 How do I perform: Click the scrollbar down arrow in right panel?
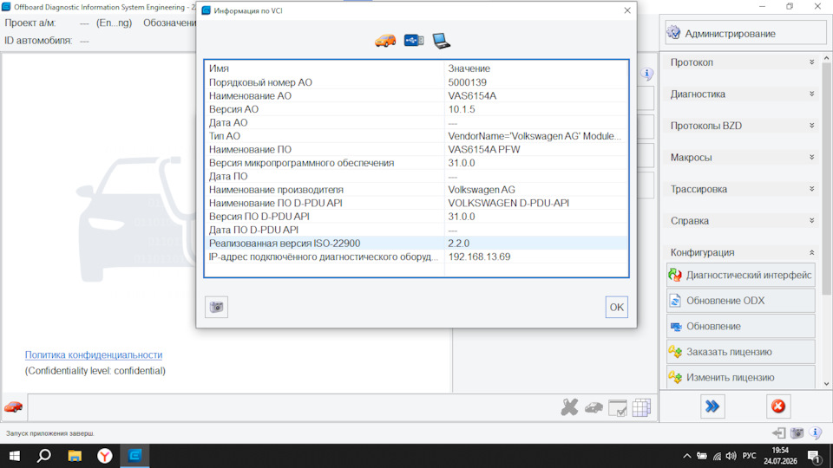click(x=827, y=384)
